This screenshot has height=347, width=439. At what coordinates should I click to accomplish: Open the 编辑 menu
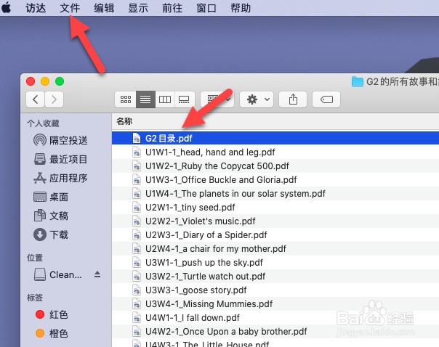point(104,8)
